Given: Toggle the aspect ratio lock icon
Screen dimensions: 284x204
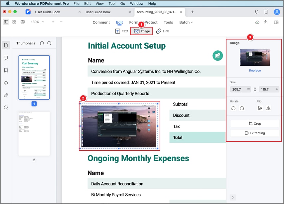Looking at the screenshot, I should (x=255, y=89).
